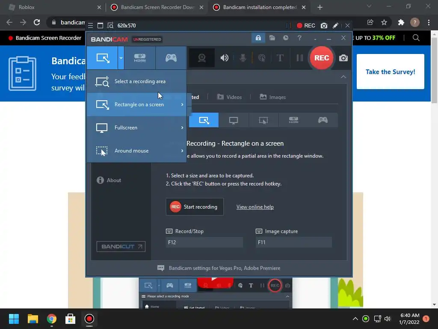Toggle the text overlay option
Viewport: 438px width, 329px height.
pos(280,58)
